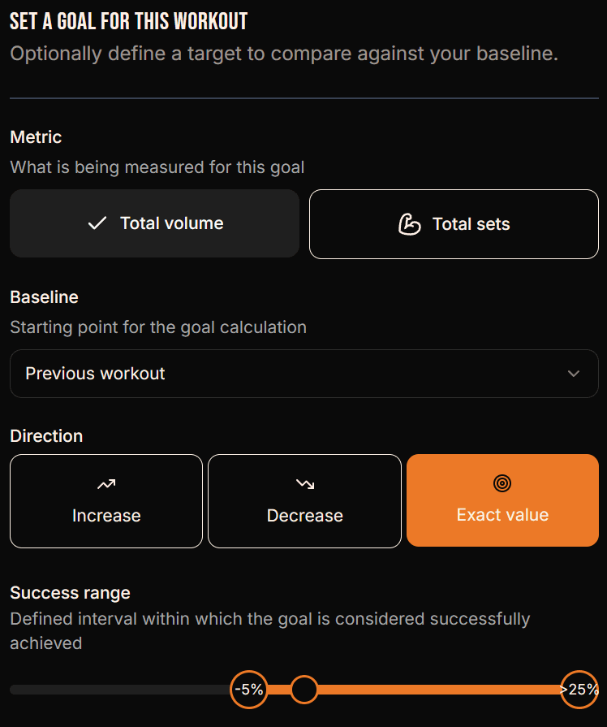Choose Increase as the goal direction
607x727 pixels.
(x=105, y=500)
